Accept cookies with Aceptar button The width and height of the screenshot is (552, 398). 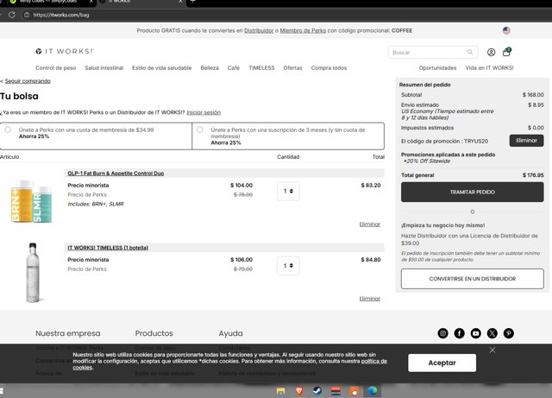pos(442,363)
